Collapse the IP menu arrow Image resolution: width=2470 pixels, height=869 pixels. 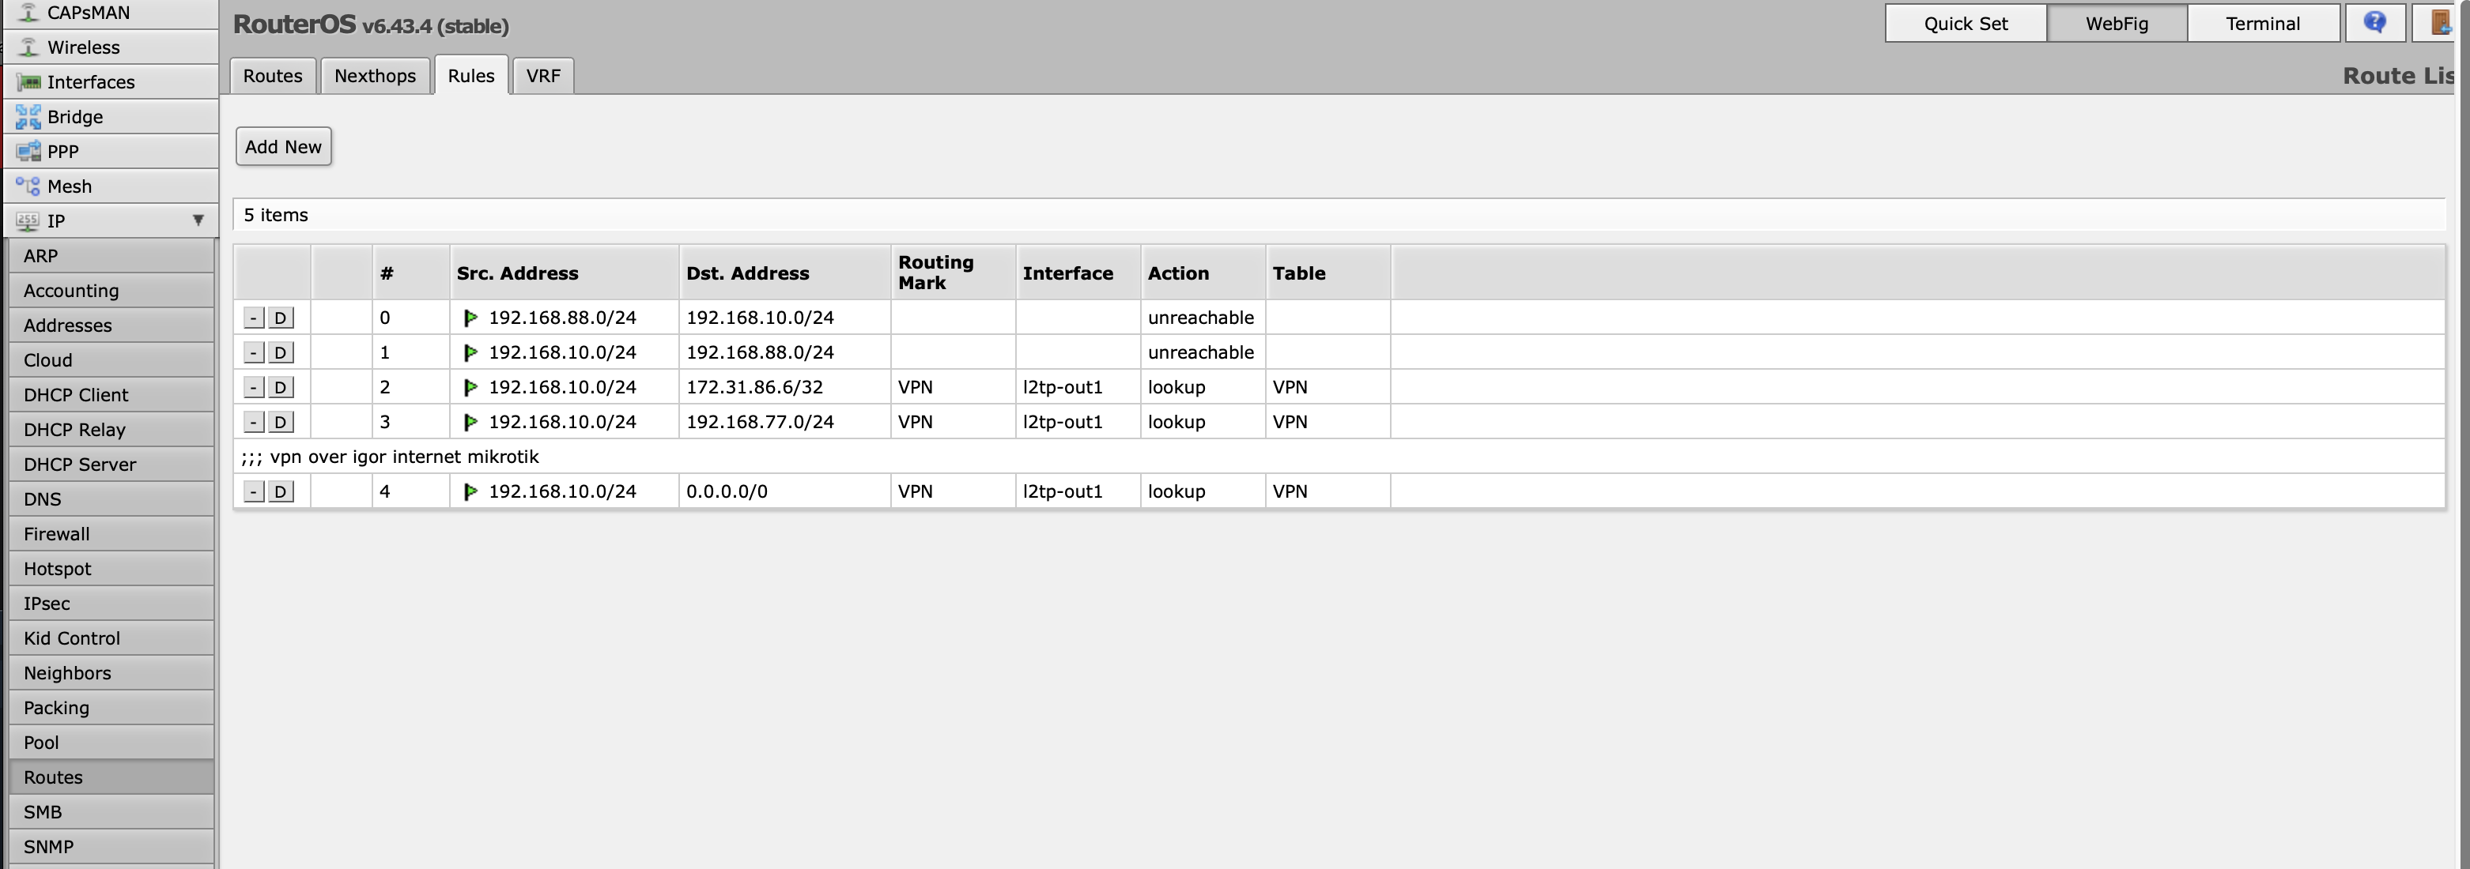pos(198,220)
